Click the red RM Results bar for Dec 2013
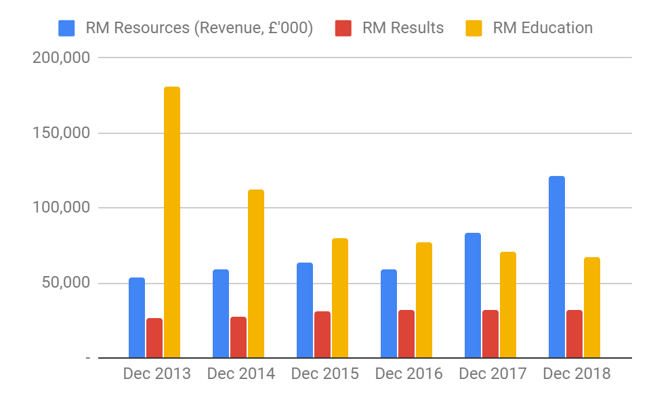651x402 pixels. (154, 338)
